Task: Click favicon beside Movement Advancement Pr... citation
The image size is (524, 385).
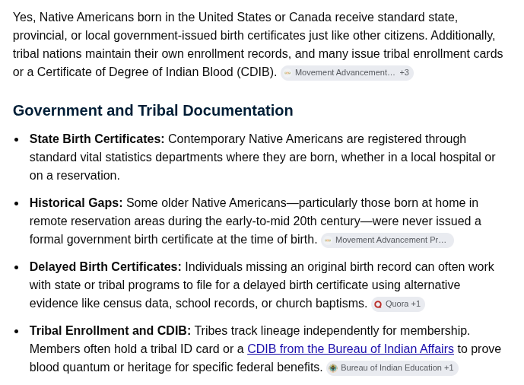Action: point(328,240)
